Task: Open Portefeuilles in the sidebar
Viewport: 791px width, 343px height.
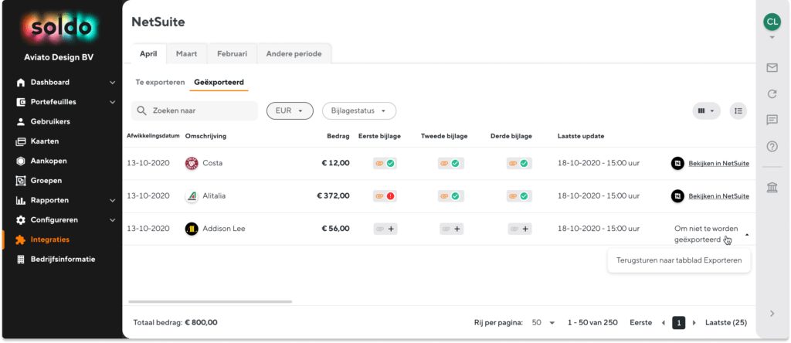Action: point(53,102)
